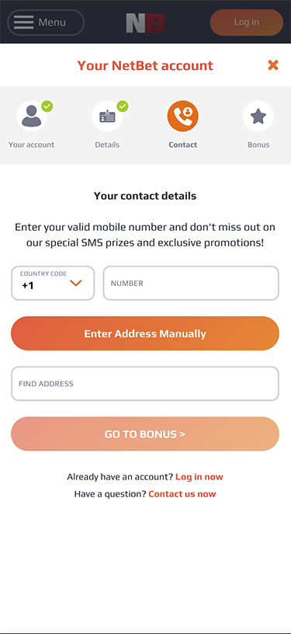
Task: Open the Contact us now link
Action: 182,493
